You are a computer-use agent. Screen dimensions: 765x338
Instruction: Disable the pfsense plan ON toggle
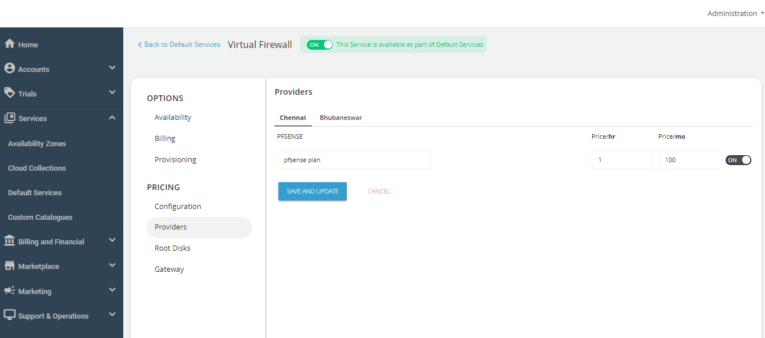click(x=738, y=160)
